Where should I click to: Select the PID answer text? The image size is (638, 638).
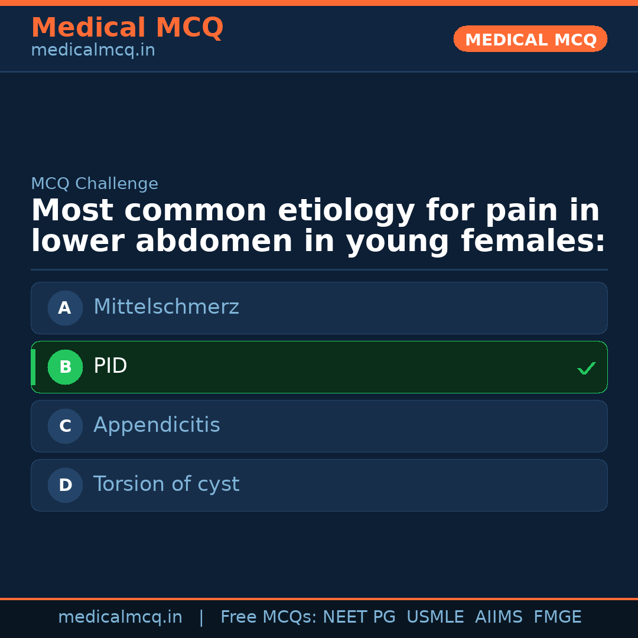pos(110,366)
